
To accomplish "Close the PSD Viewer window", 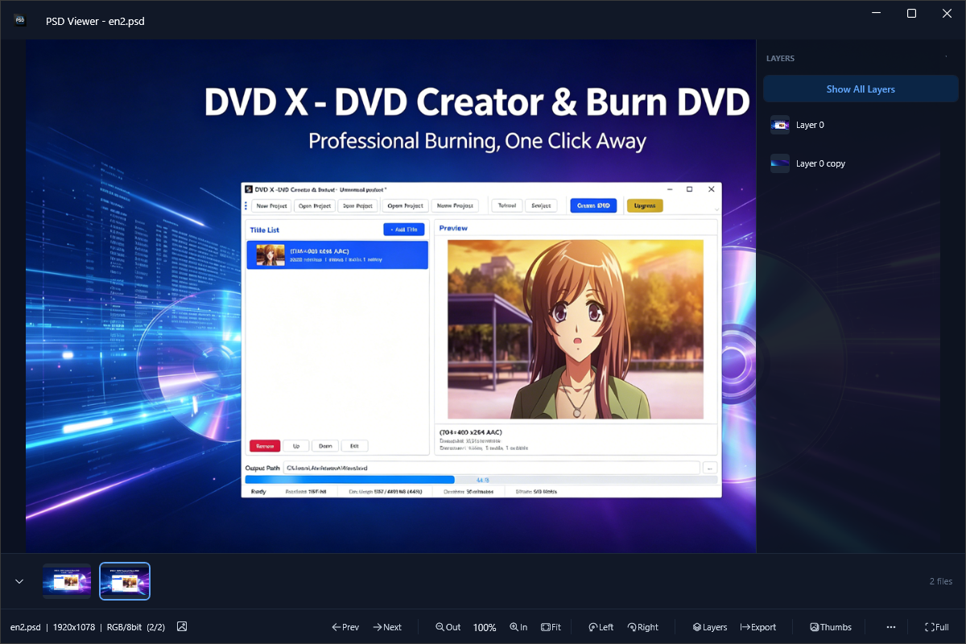I will (947, 14).
